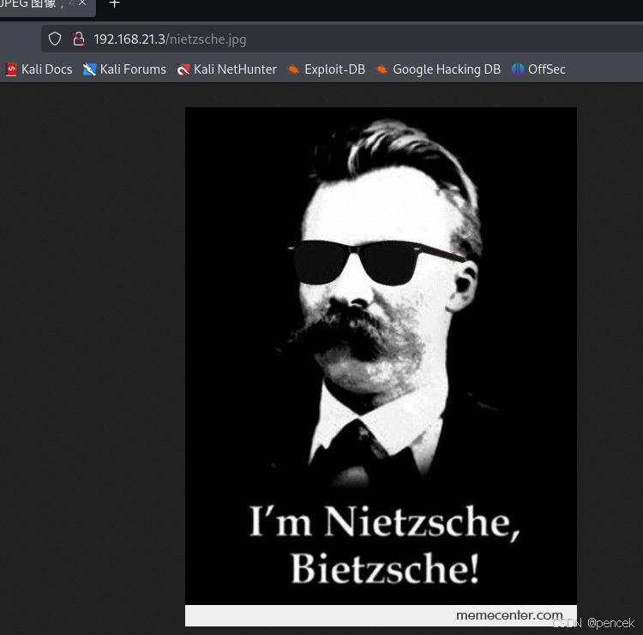Click the address bar showing 192.168.21.3/nietzsche.jpg
643x635 pixels.
tap(341, 39)
